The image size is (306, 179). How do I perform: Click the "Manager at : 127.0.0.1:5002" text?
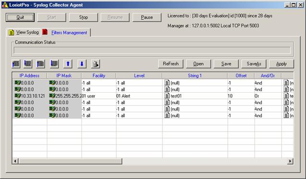coord(213,25)
